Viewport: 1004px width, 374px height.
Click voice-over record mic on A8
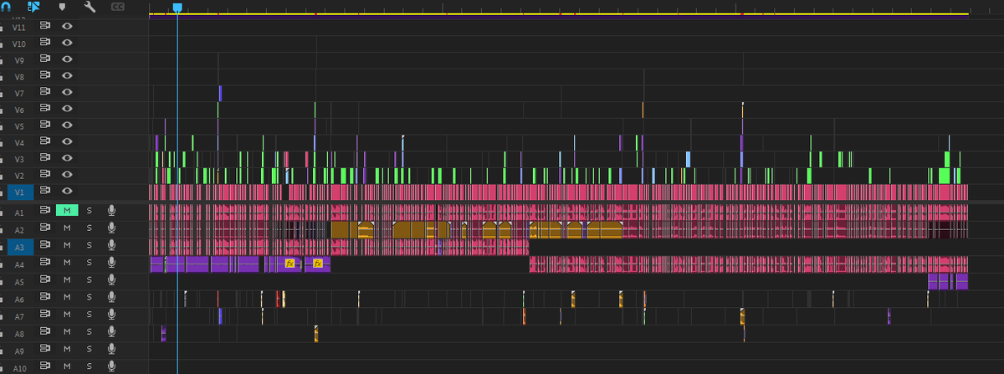pos(111,332)
